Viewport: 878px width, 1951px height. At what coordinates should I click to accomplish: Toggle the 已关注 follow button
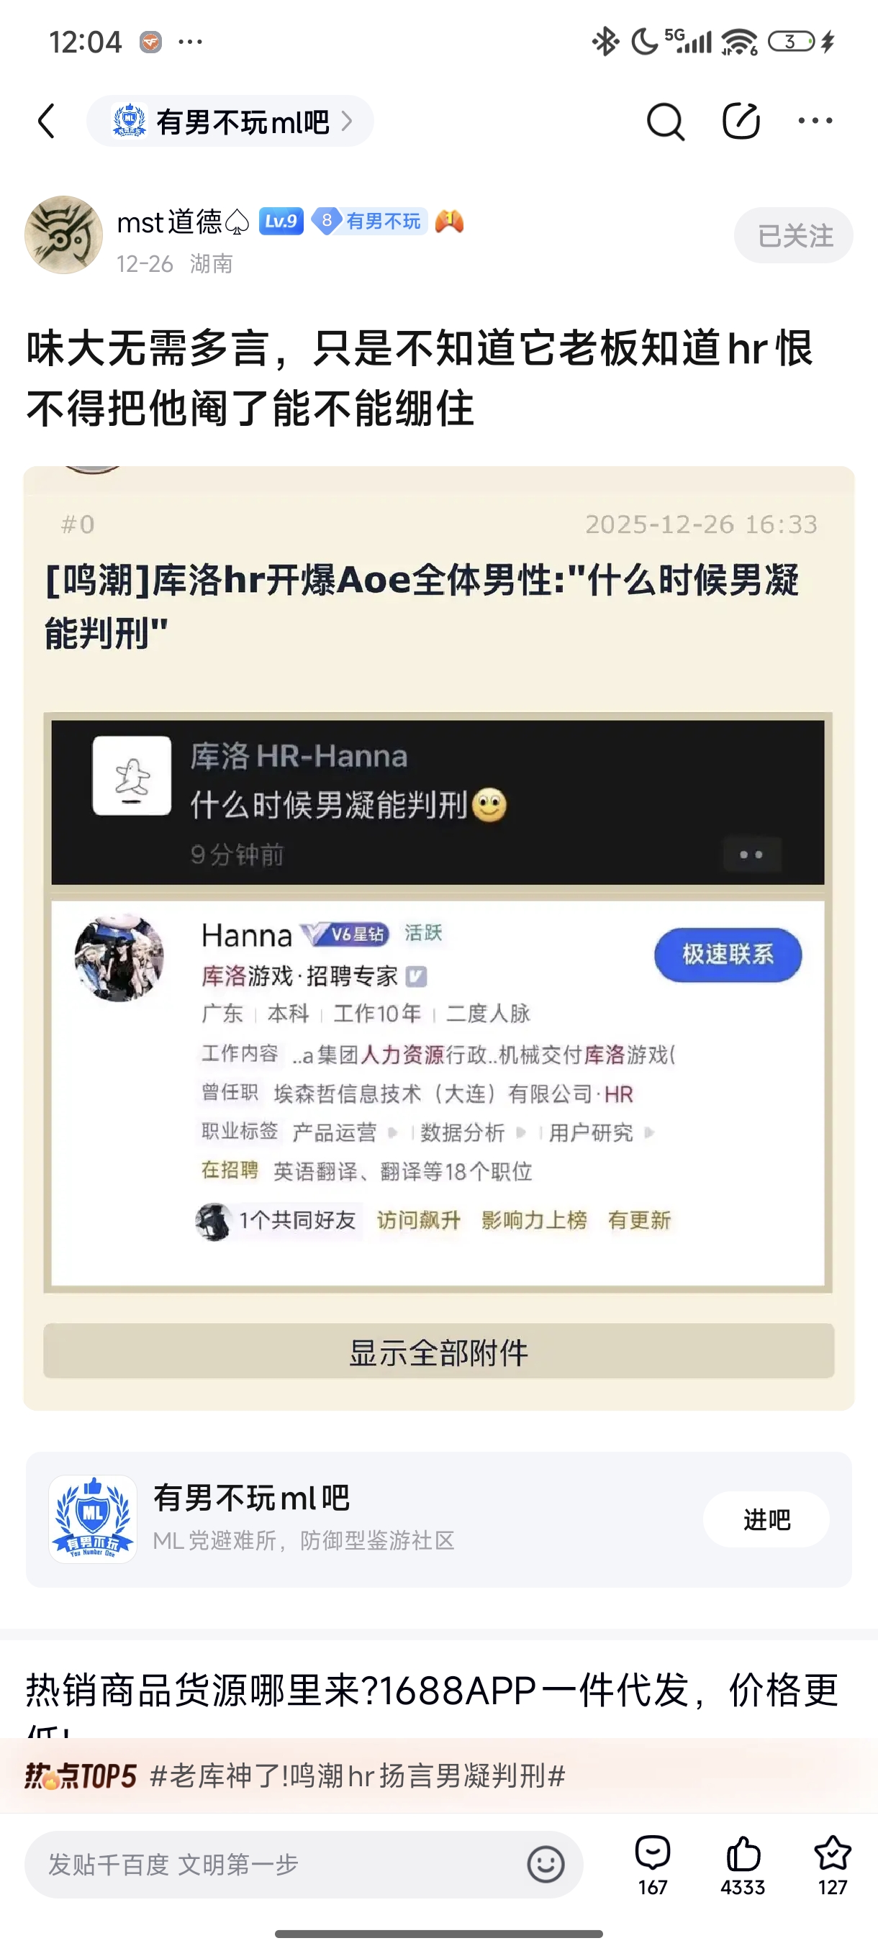[x=793, y=235]
